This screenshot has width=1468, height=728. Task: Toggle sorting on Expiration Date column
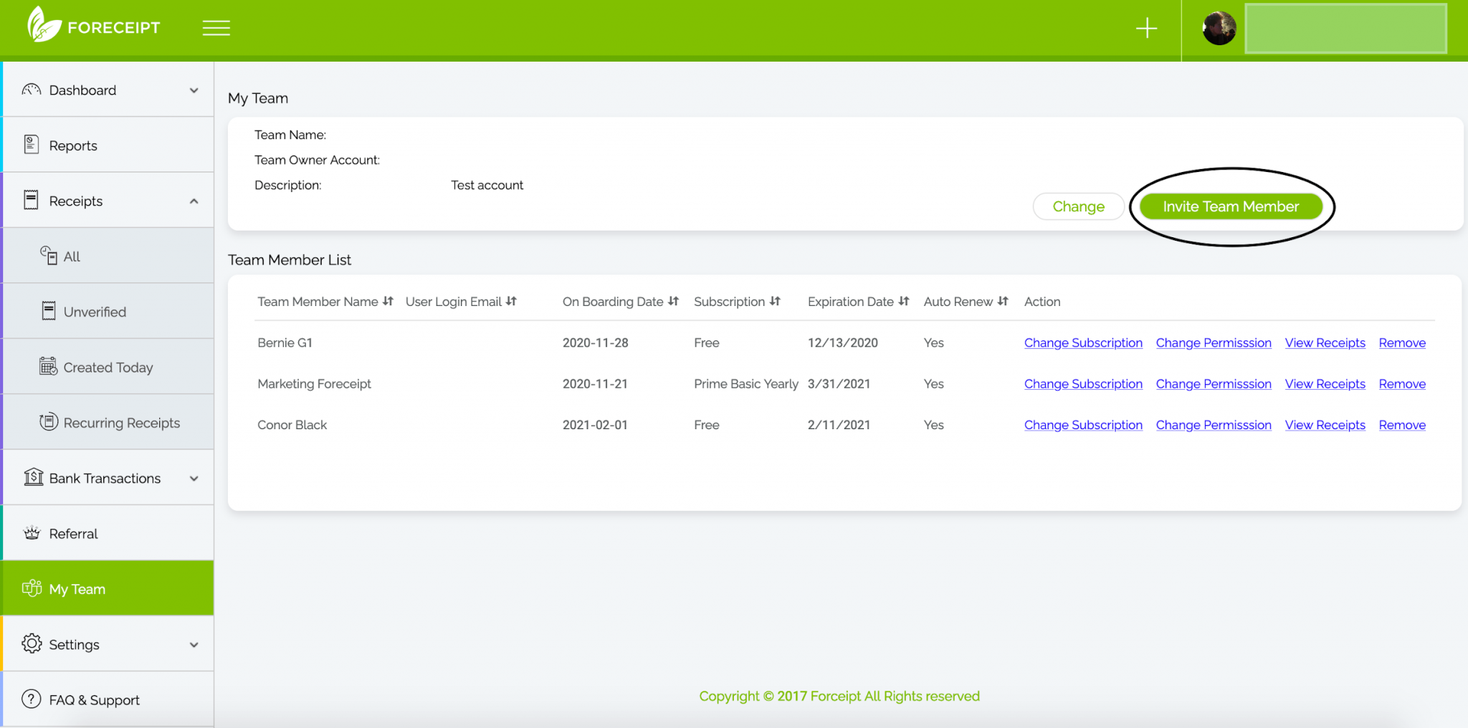pyautogui.click(x=905, y=301)
